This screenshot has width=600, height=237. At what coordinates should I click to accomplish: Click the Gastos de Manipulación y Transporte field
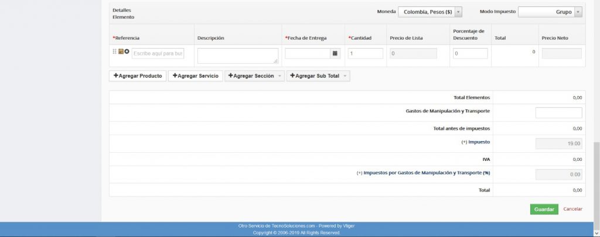point(558,112)
